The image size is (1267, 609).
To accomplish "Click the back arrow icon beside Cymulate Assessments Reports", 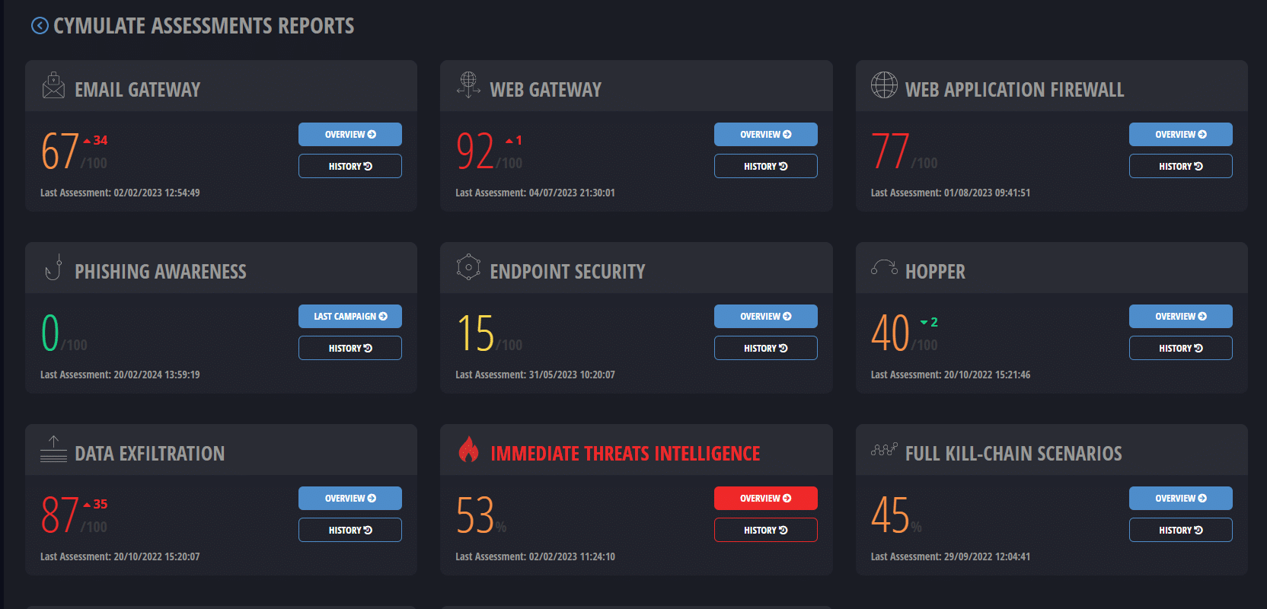I will 40,26.
